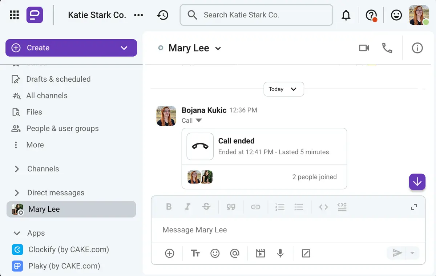
Task: Open conversation details info icon
Action: click(417, 48)
